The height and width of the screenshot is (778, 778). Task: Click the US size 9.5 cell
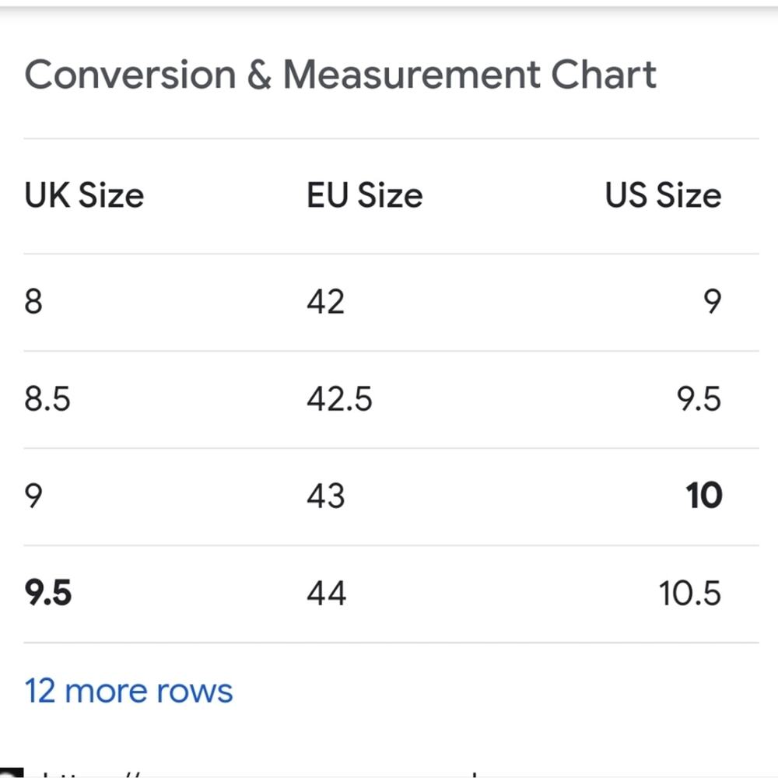tap(699, 399)
